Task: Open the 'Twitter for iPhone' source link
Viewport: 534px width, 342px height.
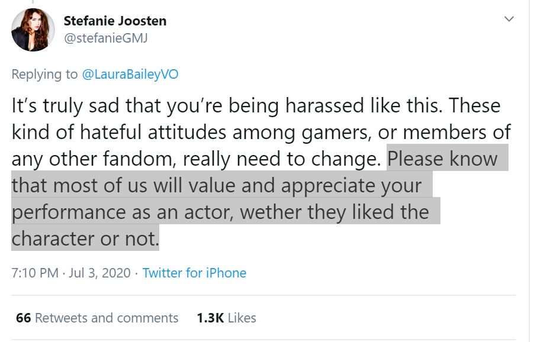Action: pyautogui.click(x=194, y=273)
